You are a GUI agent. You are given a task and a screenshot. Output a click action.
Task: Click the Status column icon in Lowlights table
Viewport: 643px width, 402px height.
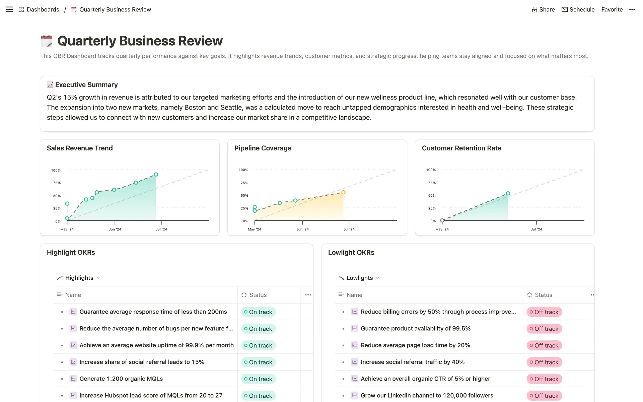(x=529, y=295)
